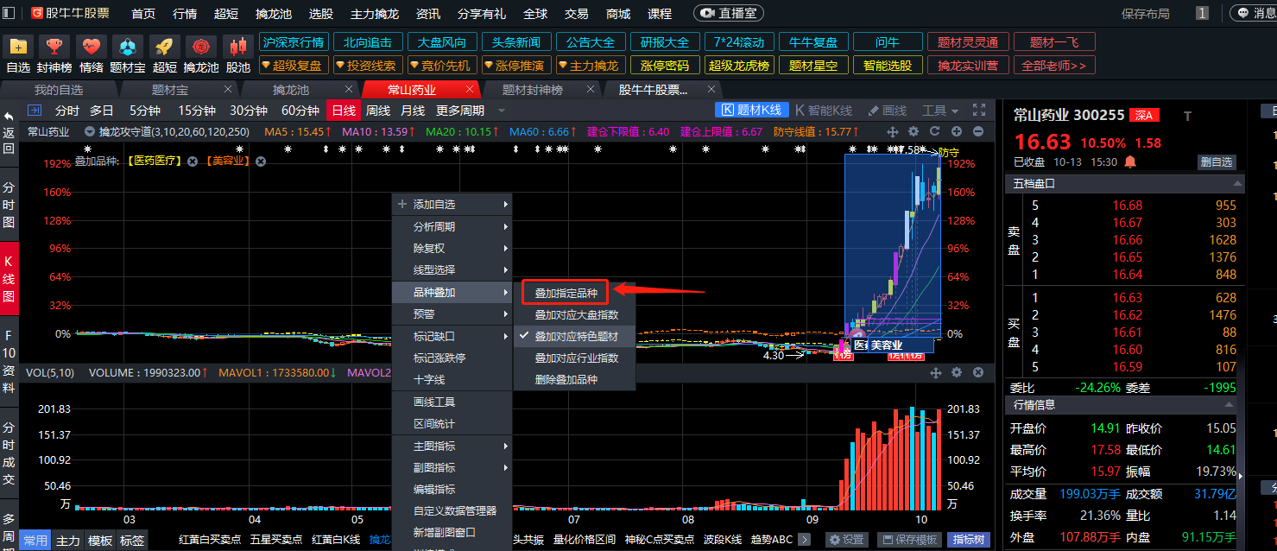Click the alert bell icon beside 15:30

1129,161
